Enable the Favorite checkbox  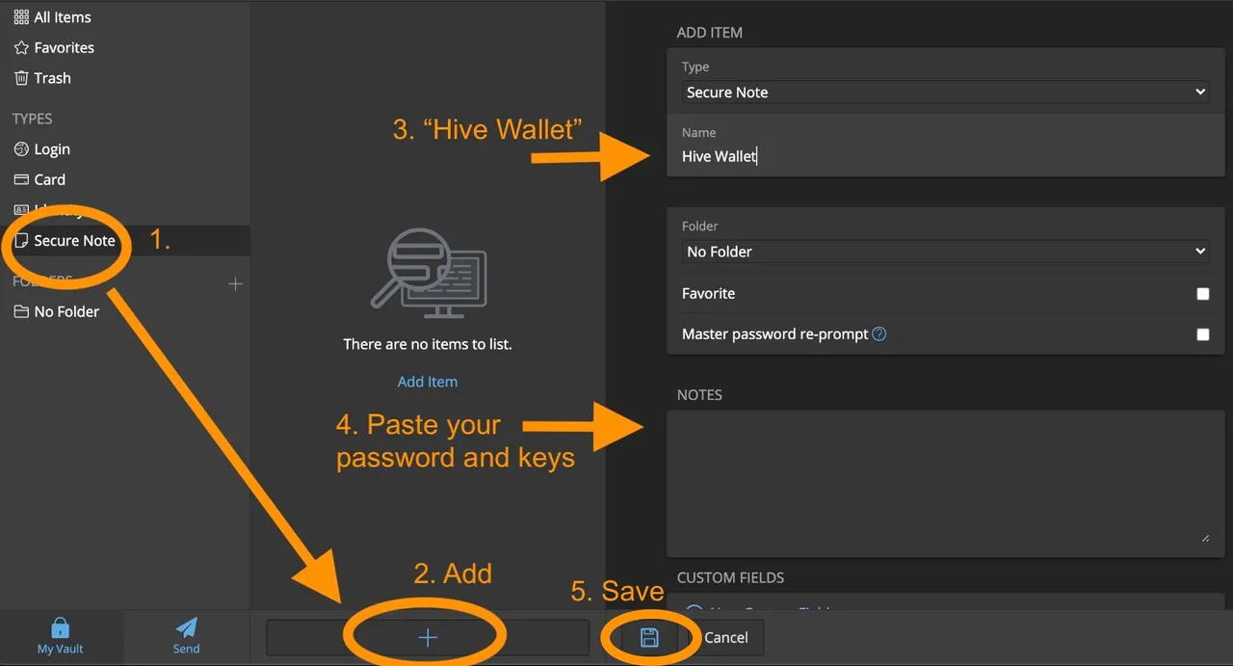point(1202,294)
